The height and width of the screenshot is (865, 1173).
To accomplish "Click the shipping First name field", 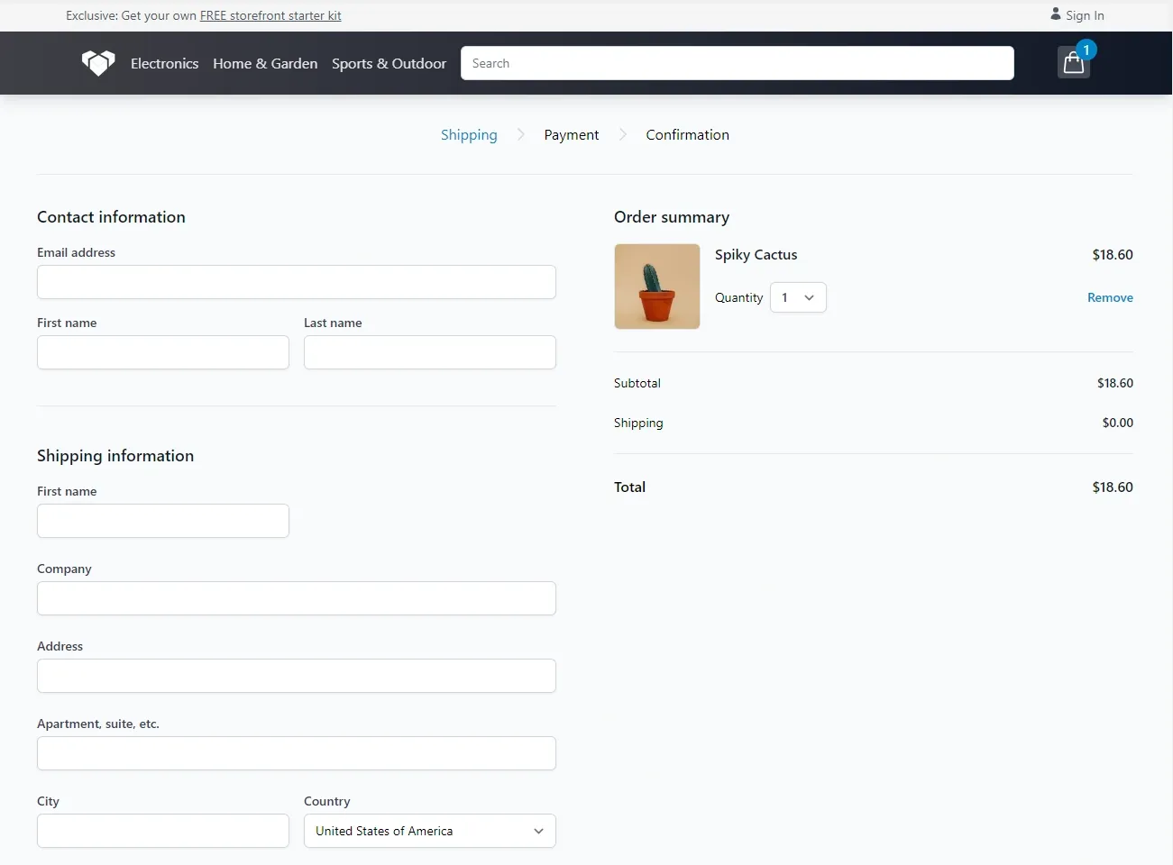I will [163, 521].
